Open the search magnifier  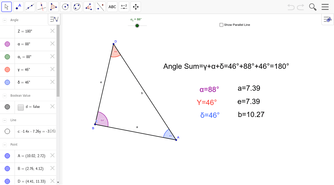click(313, 7)
